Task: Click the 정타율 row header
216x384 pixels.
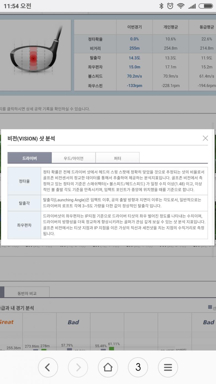Action: point(24,181)
